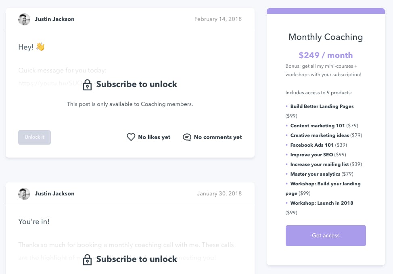Click the February 14, 2018 post date
The width and height of the screenshot is (393, 274).
click(218, 19)
